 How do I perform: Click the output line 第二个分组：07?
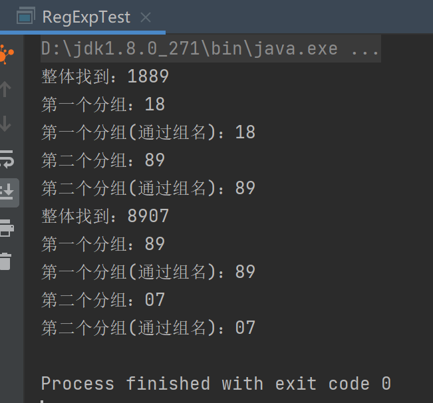tap(103, 300)
